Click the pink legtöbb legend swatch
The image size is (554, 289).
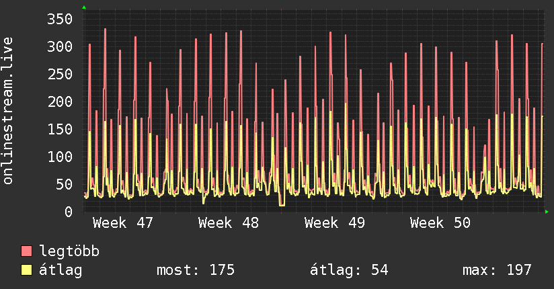(x=26, y=251)
